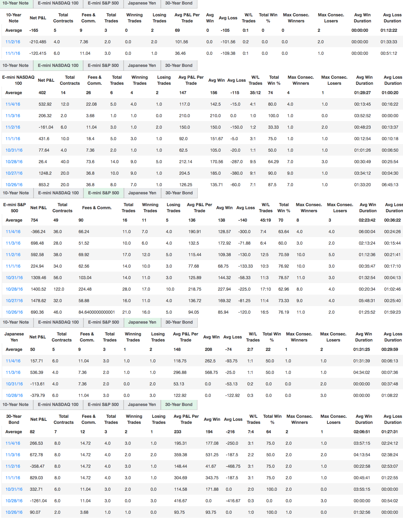Open the 11/4/16 link in 30-Year Bond table
This screenshot has width=403, height=518.
click(13, 443)
